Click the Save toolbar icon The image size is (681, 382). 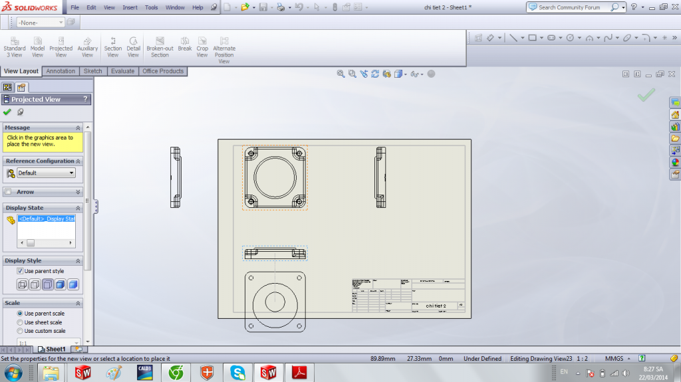pos(263,7)
